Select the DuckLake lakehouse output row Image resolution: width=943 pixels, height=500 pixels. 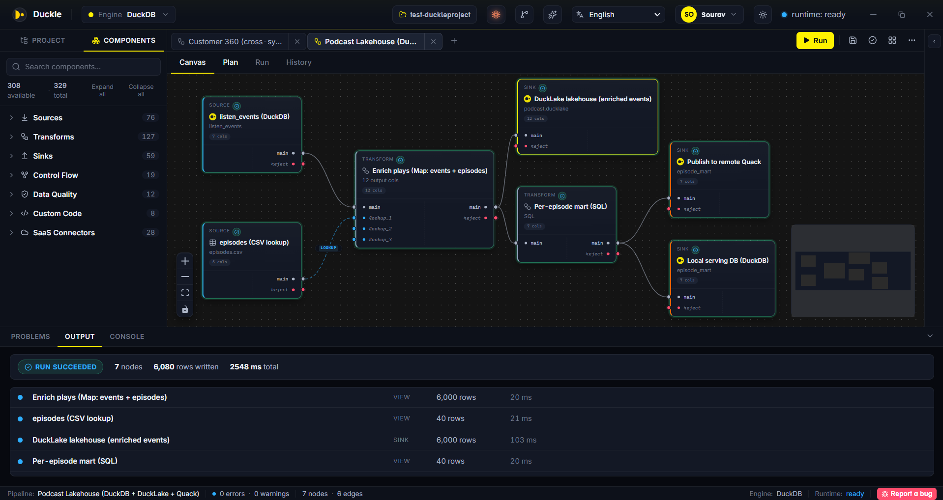(472, 440)
